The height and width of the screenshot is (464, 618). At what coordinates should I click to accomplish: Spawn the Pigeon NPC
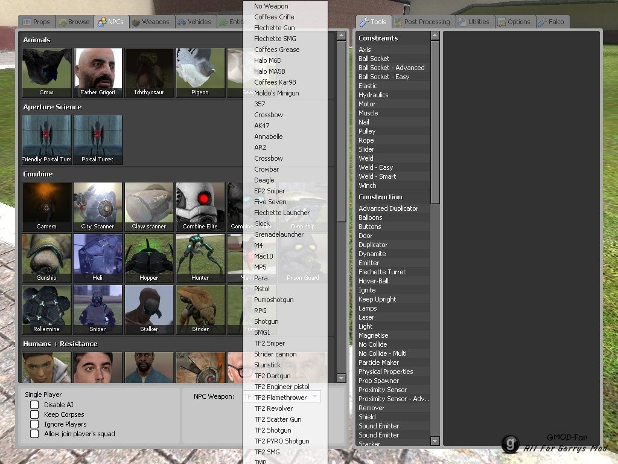pyautogui.click(x=200, y=72)
